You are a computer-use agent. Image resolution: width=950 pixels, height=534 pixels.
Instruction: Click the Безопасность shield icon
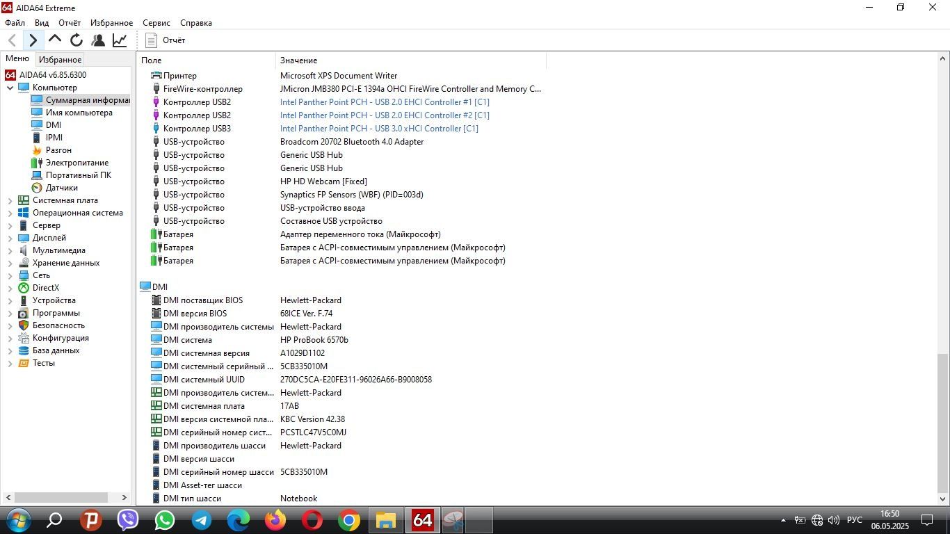[24, 325]
